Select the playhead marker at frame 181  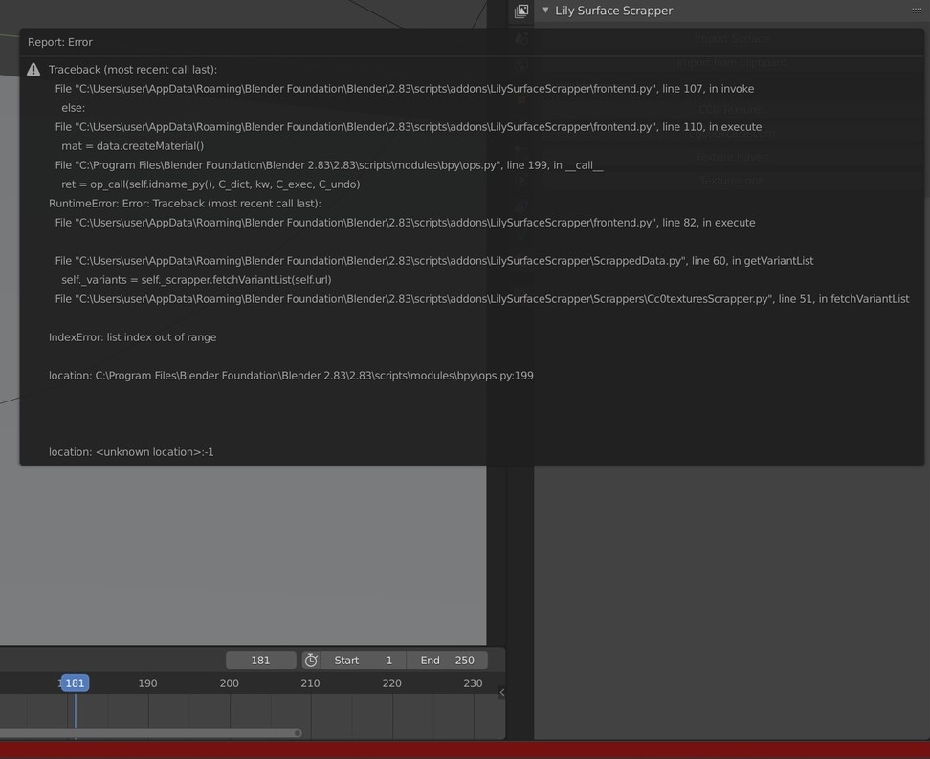click(75, 683)
